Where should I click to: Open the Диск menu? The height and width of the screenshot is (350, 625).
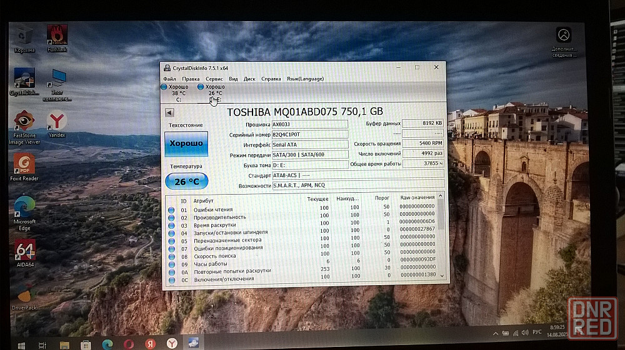point(249,79)
